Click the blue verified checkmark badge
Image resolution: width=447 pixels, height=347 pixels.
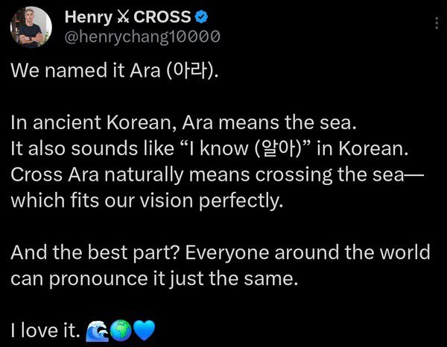203,17
